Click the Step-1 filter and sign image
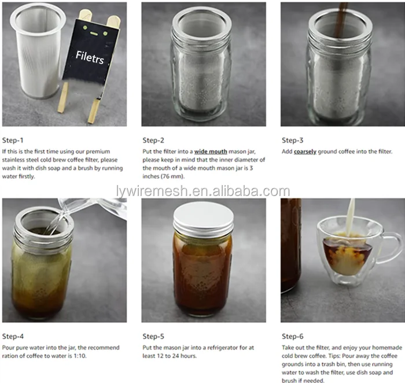This screenshot has height=383, width=405. 65,64
